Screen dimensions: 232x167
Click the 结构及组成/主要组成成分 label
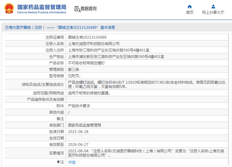[x=43, y=85]
